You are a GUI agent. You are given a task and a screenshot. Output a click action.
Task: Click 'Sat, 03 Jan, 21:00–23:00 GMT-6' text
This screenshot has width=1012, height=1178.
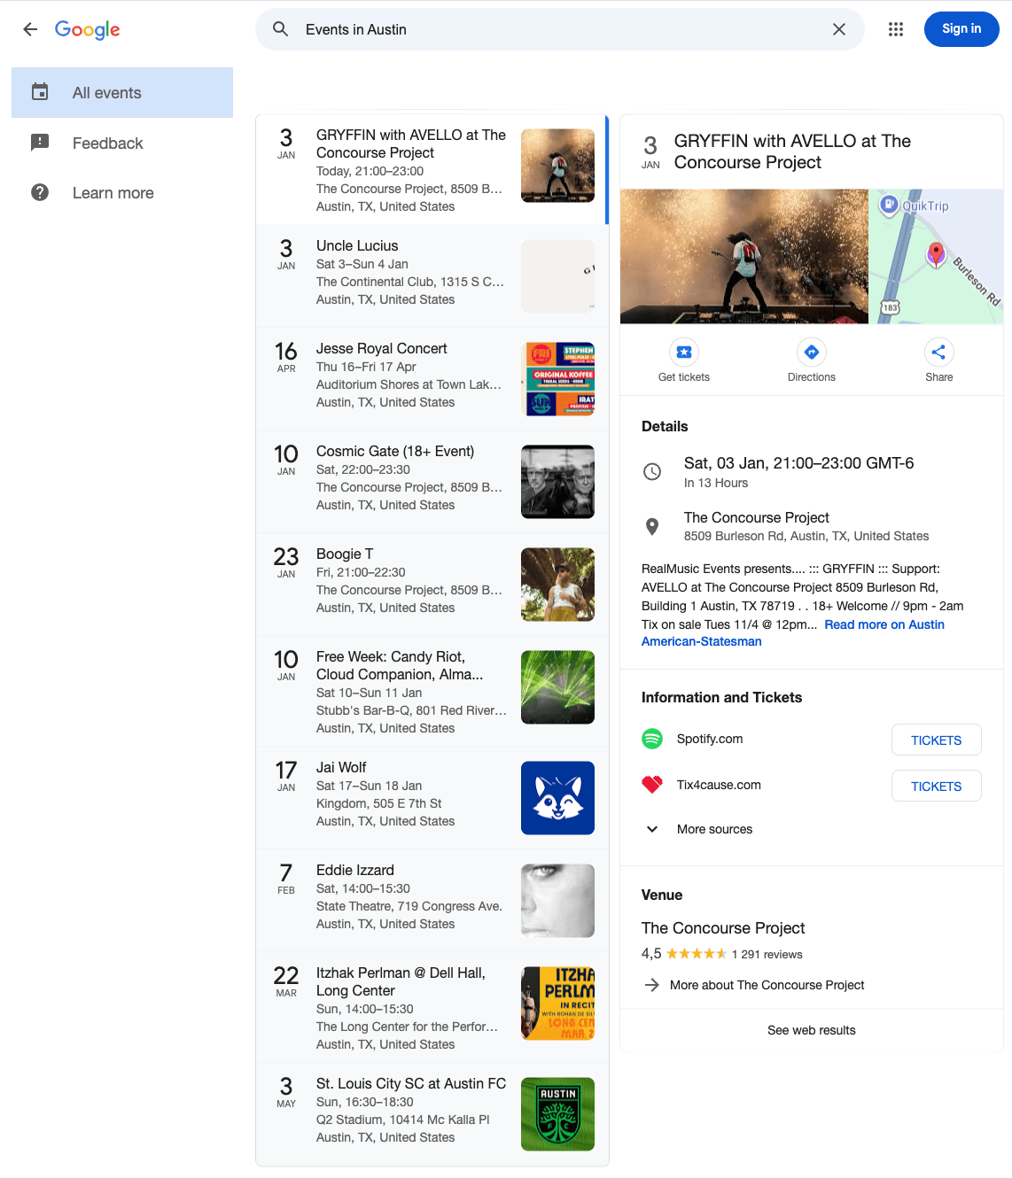coord(798,463)
